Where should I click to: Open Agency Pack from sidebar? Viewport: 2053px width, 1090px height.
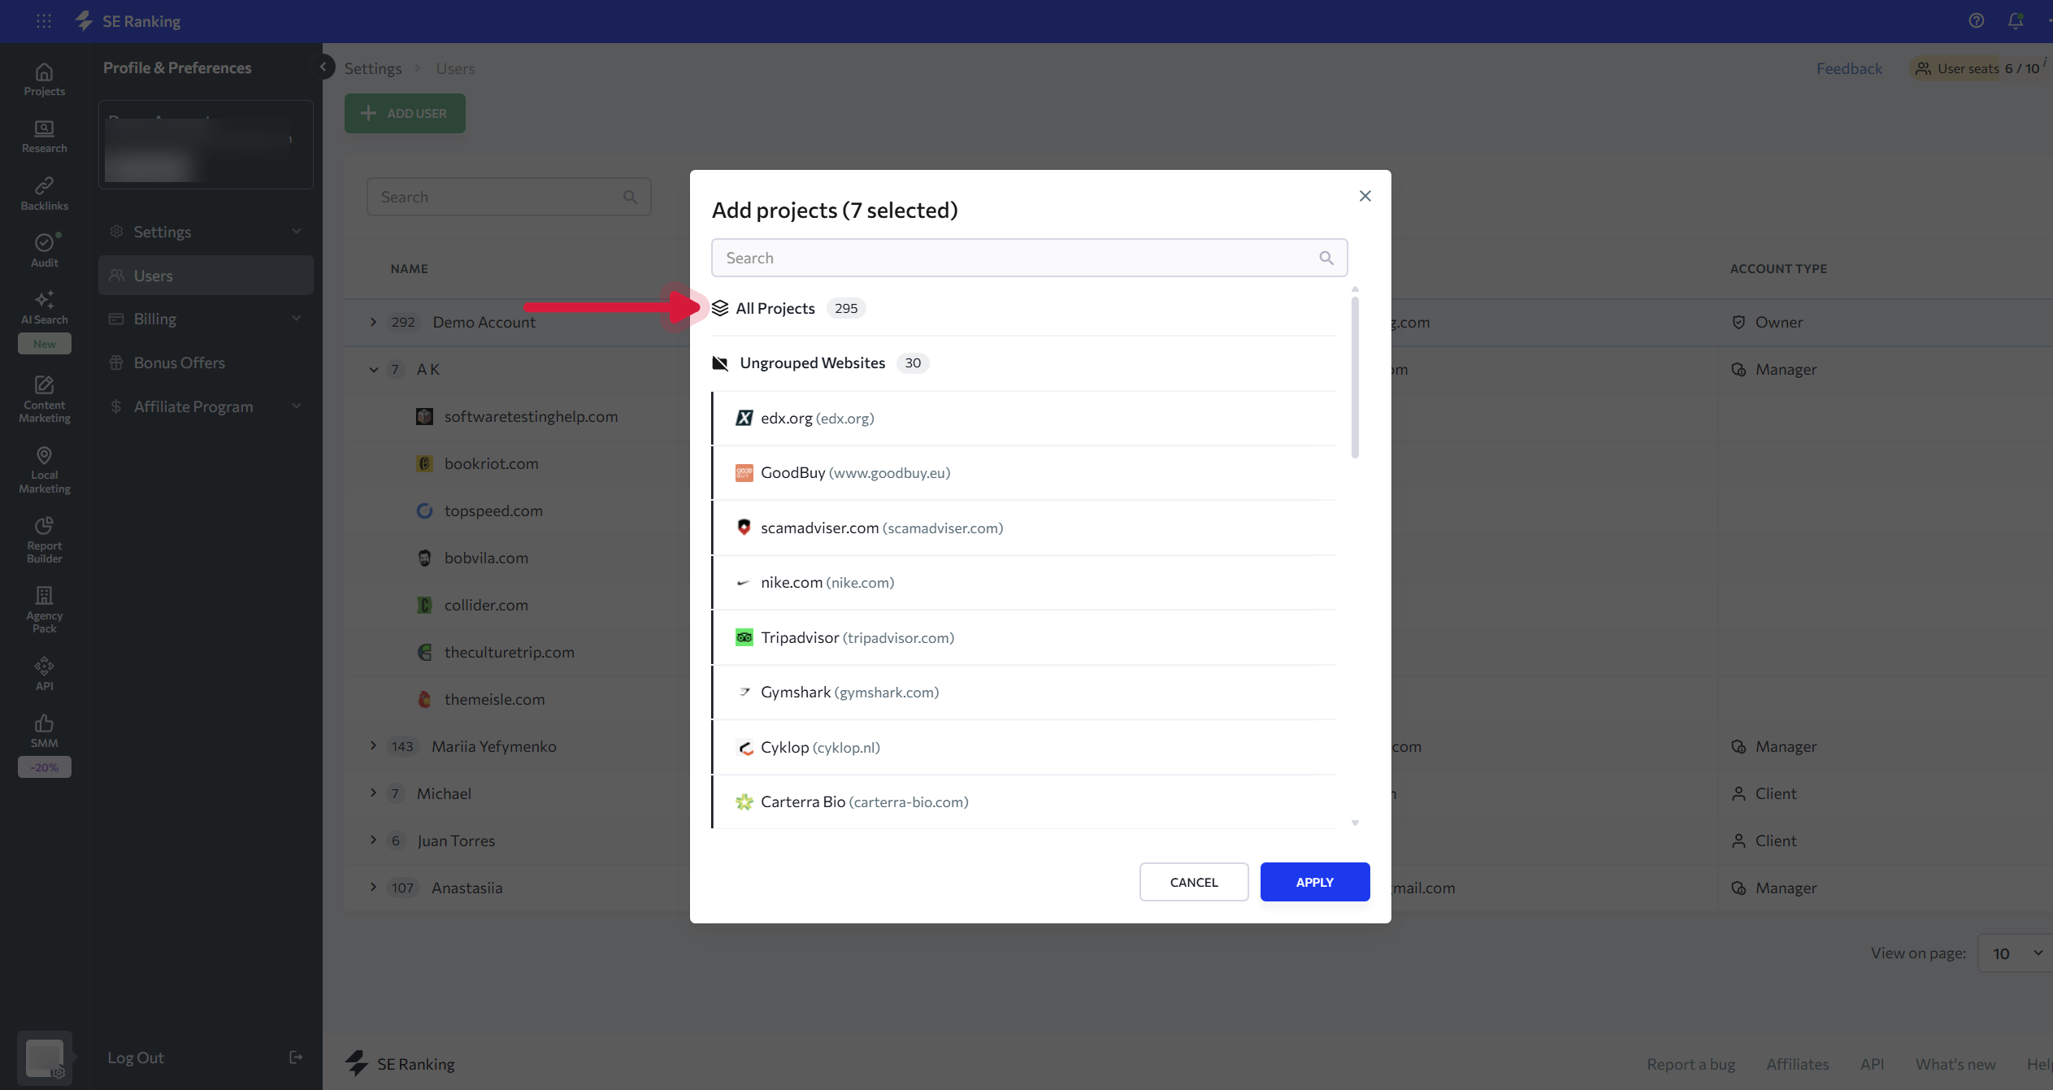click(44, 610)
